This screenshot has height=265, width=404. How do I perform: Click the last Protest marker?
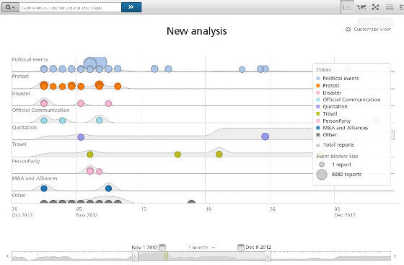[x=118, y=87]
